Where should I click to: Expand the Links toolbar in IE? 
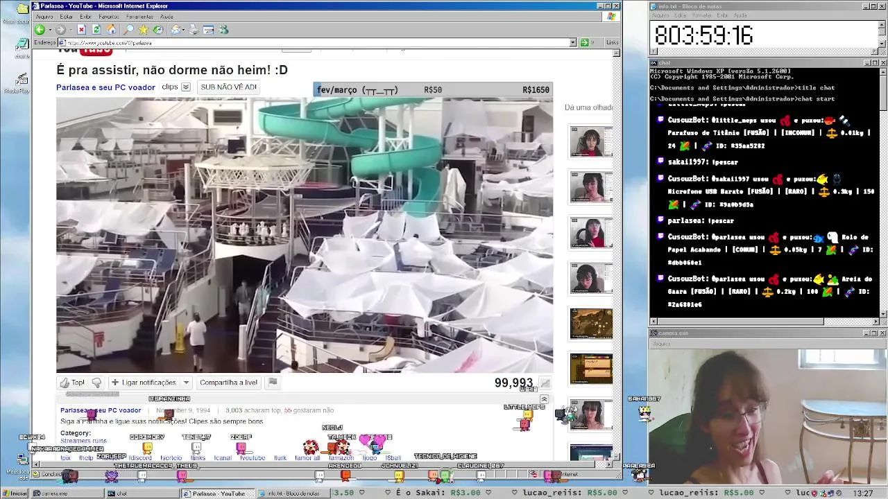tap(613, 43)
